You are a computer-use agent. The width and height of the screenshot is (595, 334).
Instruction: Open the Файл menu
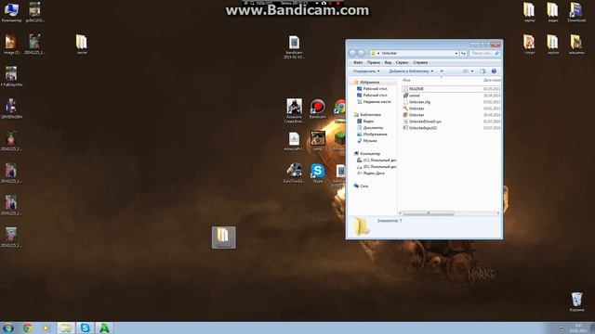(x=358, y=62)
